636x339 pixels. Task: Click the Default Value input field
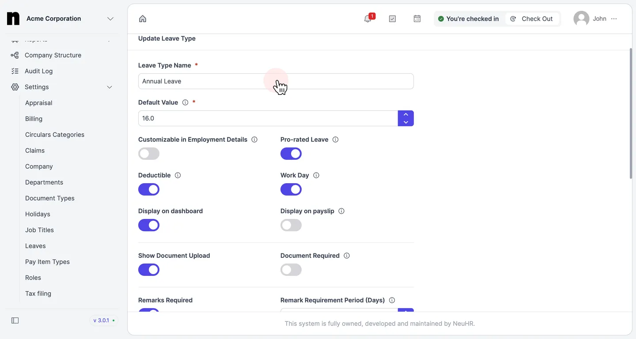[x=268, y=118]
